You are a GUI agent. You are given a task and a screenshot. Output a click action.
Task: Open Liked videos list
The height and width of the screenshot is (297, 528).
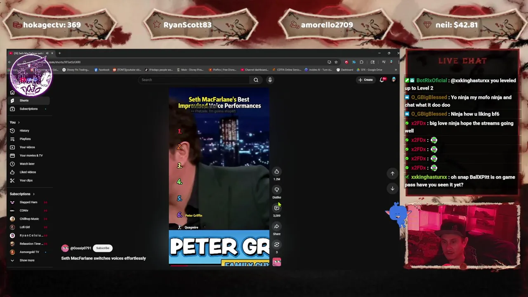pos(29,172)
